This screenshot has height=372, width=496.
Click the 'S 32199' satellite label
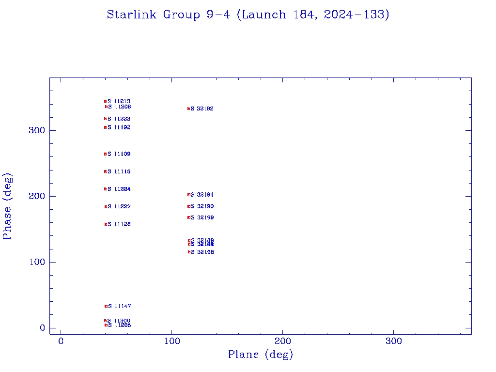pos(202,217)
